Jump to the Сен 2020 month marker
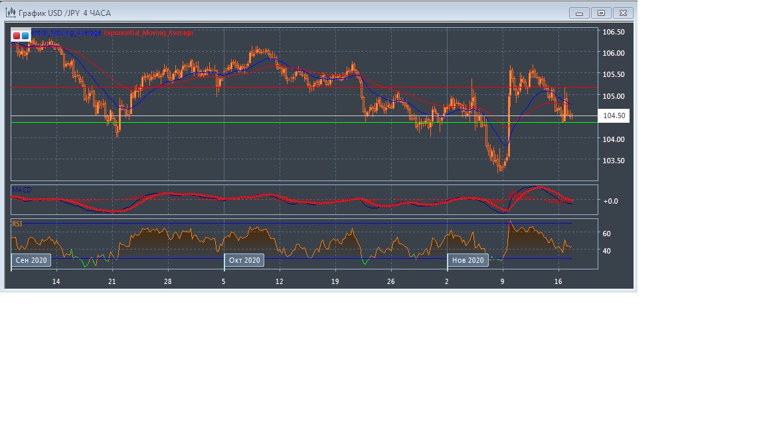This screenshot has height=430, width=765. pyautogui.click(x=31, y=260)
